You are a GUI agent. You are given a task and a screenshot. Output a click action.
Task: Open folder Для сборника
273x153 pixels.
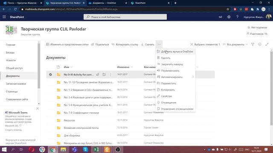pyautogui.click(x=72, y=136)
